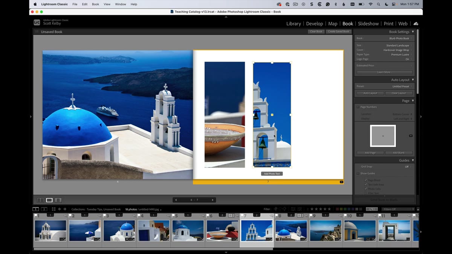Hide the right panel arrow
452x254 pixels.
tap(421, 117)
